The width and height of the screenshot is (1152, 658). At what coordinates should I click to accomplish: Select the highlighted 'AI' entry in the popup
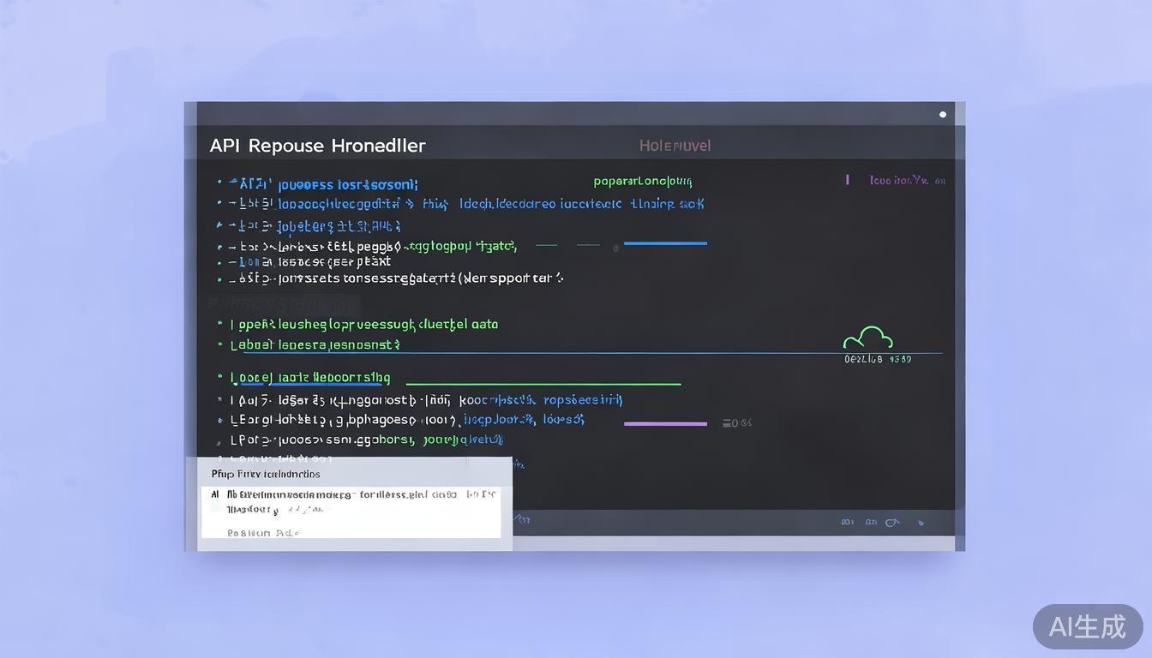(215, 494)
